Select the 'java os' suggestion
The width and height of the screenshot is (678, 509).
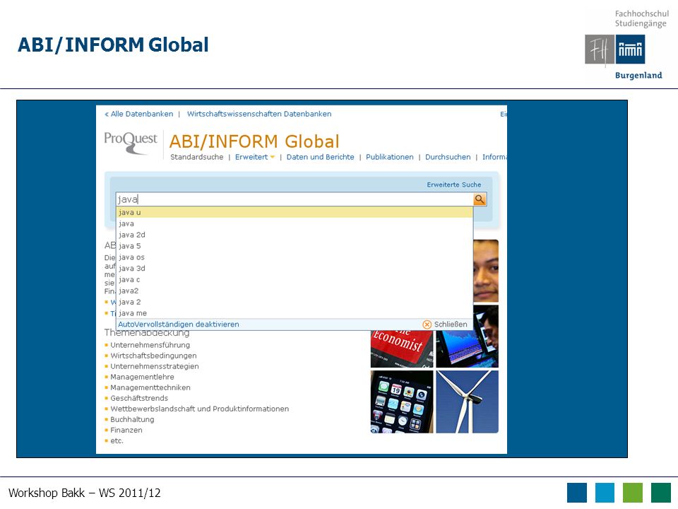pyautogui.click(x=295, y=257)
